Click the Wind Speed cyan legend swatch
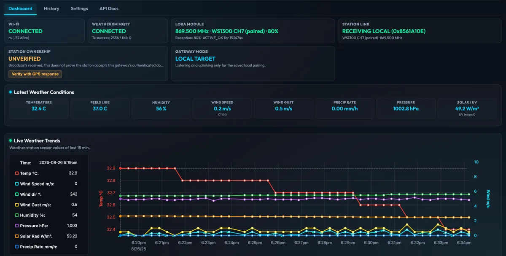Viewport: 506px width, 256px height. tap(17, 183)
